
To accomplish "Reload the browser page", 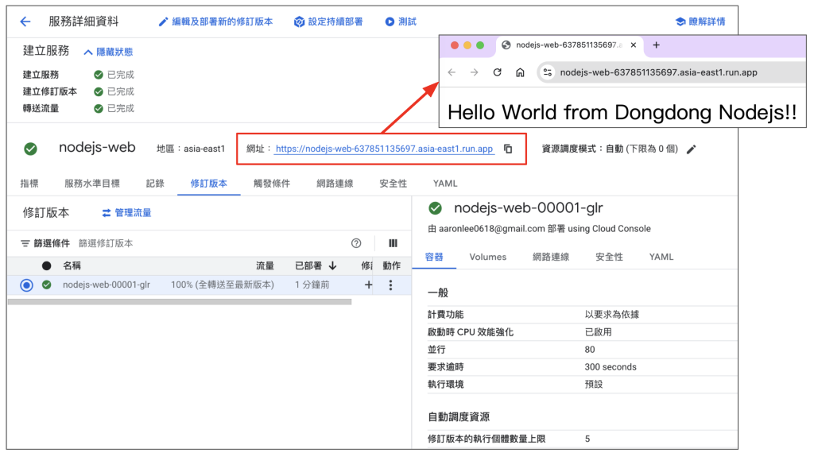I will pos(498,72).
